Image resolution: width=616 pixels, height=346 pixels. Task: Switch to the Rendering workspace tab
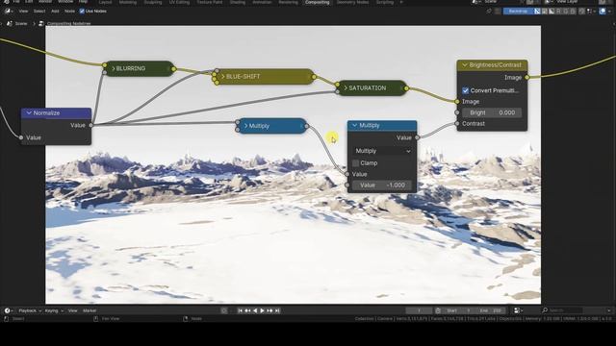click(289, 2)
